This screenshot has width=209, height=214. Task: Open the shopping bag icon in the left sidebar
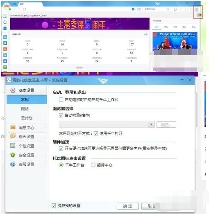[5, 28]
